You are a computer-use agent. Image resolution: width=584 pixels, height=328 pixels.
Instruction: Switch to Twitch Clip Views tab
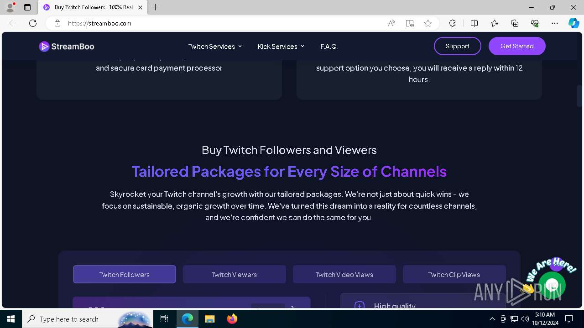click(454, 274)
